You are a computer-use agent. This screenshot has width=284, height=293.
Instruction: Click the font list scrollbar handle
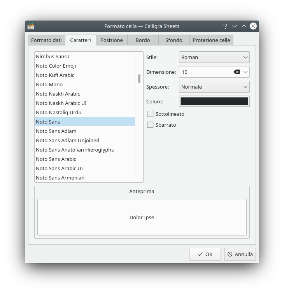click(x=139, y=78)
